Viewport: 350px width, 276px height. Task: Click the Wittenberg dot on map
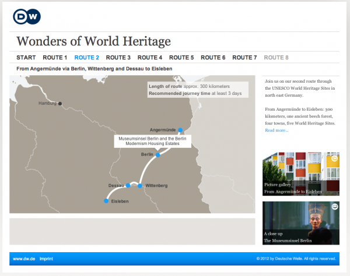tap(140, 186)
